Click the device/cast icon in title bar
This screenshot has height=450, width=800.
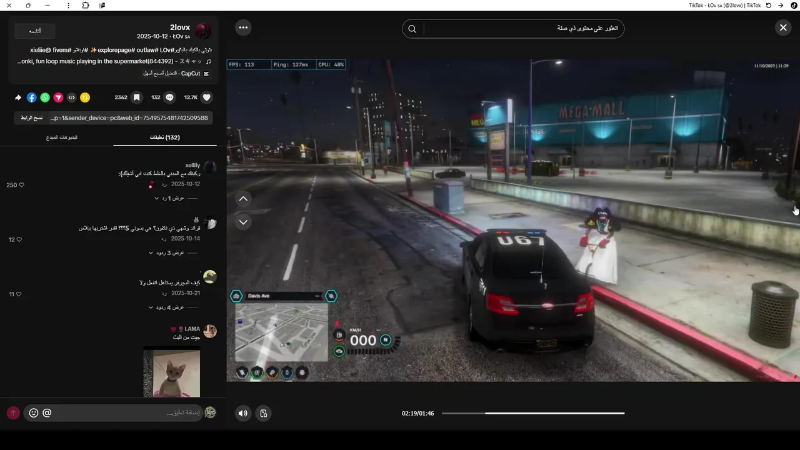click(x=102, y=5)
